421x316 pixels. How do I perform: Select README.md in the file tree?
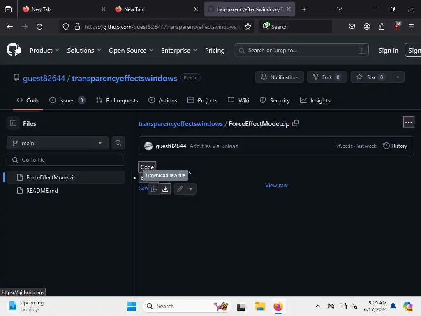[x=65, y=191]
